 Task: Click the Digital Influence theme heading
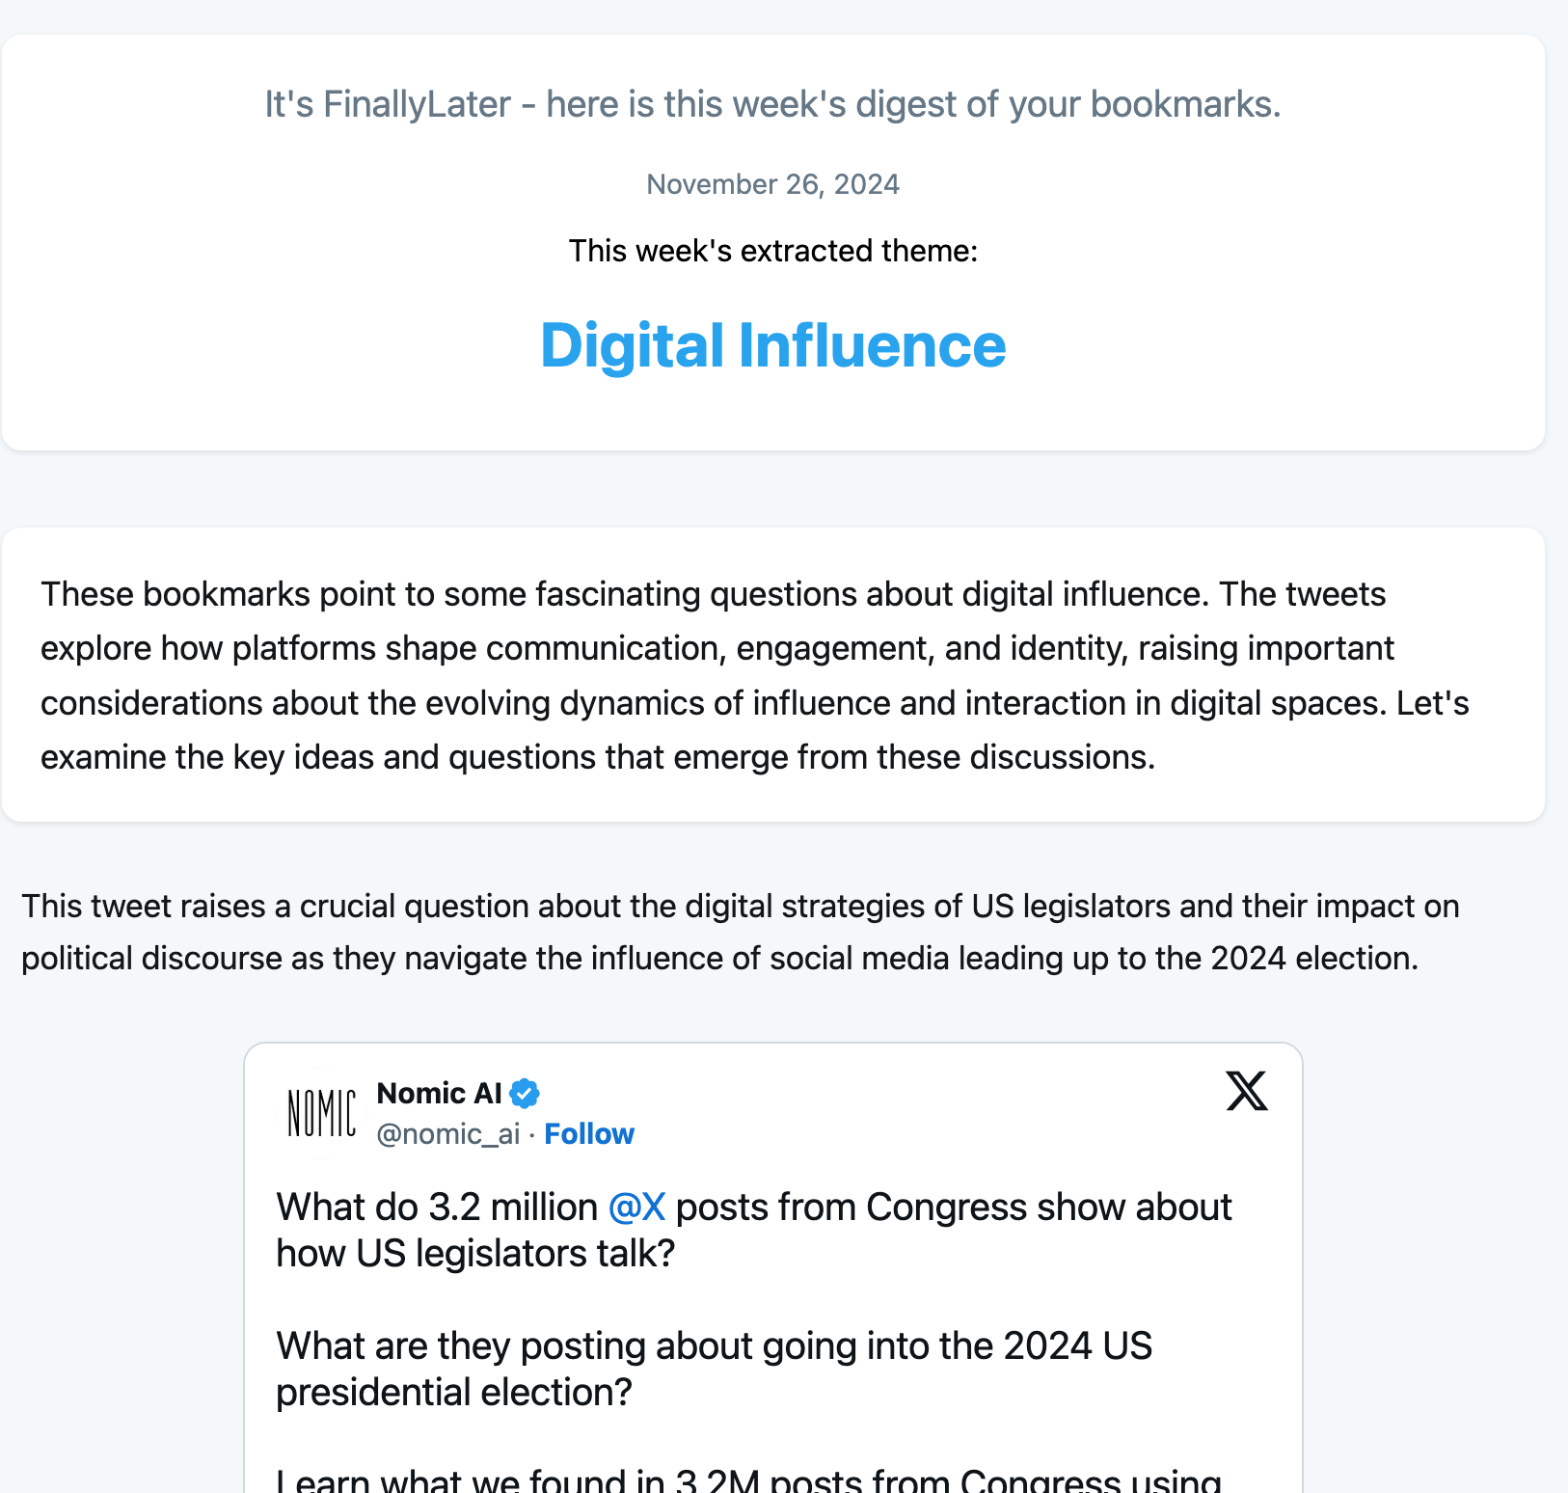773,345
